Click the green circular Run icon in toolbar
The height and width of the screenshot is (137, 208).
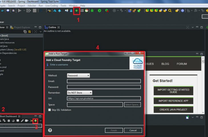[99, 11]
